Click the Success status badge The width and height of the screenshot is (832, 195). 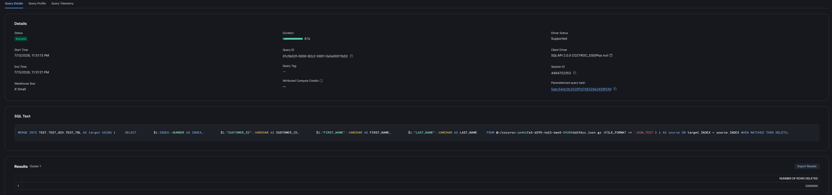(21, 39)
